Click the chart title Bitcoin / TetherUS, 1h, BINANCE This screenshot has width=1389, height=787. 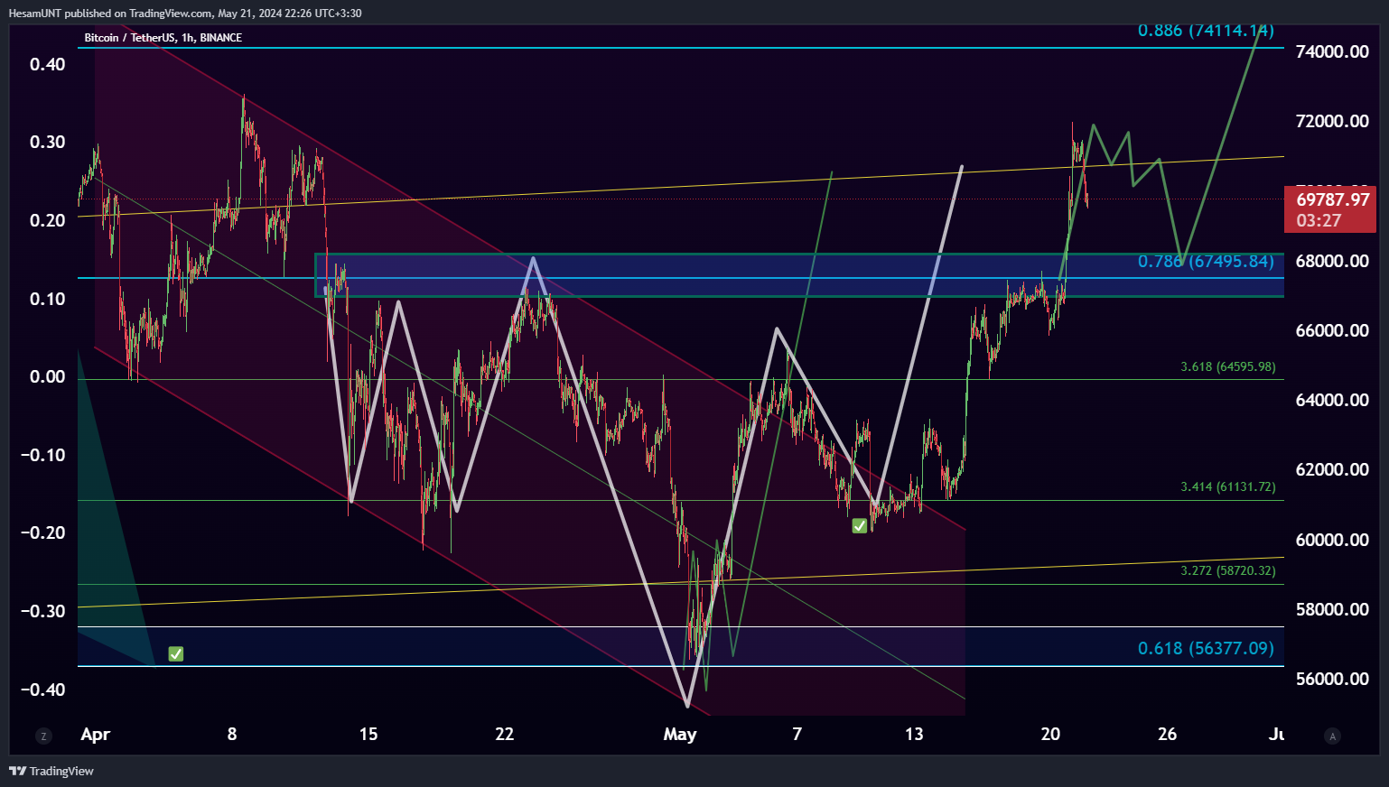(x=163, y=38)
